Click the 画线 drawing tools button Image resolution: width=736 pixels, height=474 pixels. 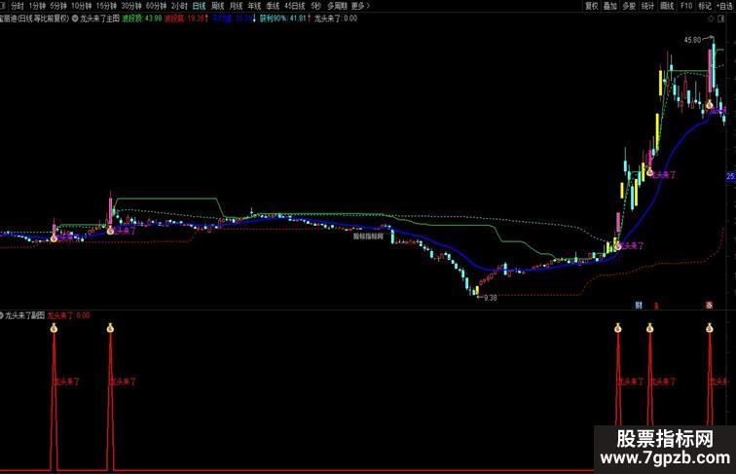pos(667,6)
